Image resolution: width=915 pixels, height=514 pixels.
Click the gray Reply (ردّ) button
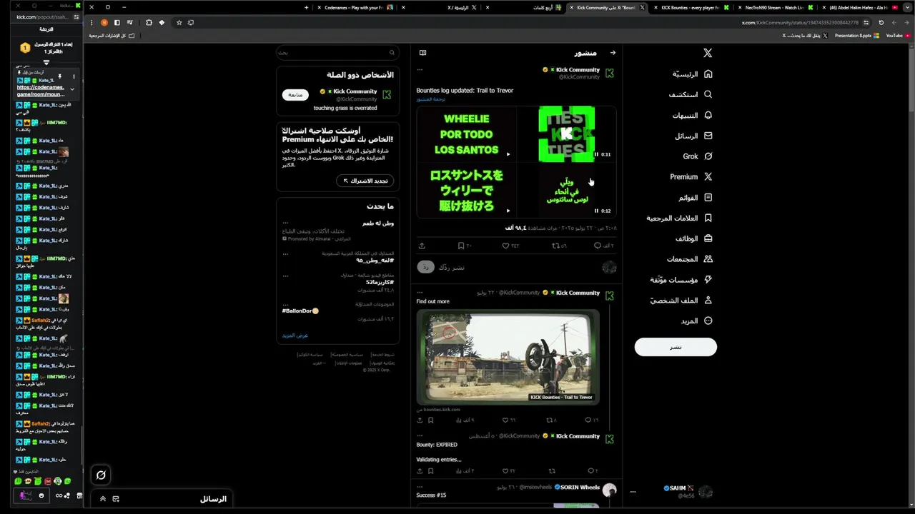coord(425,268)
